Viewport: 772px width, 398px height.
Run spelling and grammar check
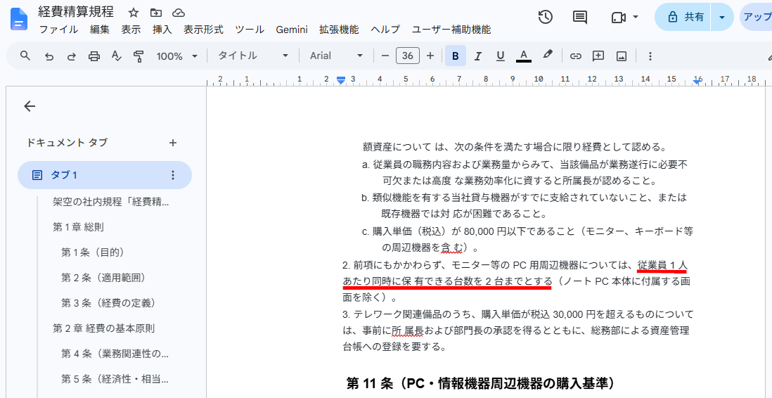click(x=117, y=56)
